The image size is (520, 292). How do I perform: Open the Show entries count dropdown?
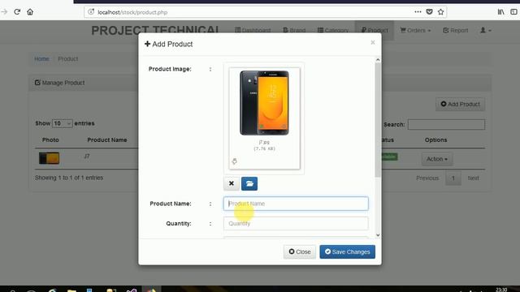[x=62, y=123]
